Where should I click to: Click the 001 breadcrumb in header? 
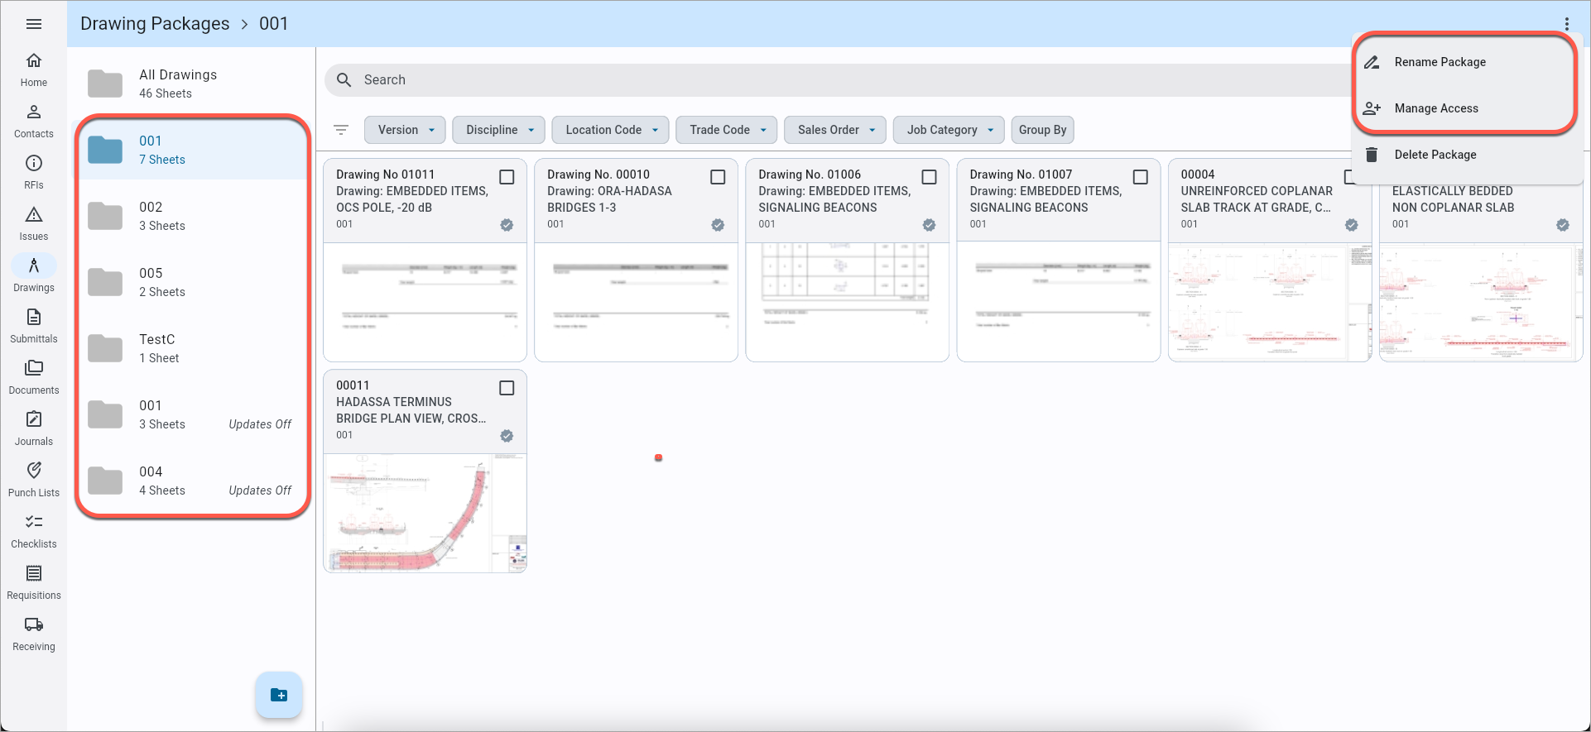pyautogui.click(x=273, y=24)
